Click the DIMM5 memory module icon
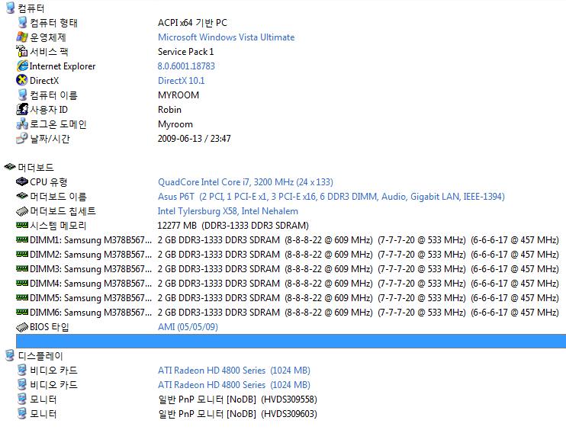 coord(22,297)
